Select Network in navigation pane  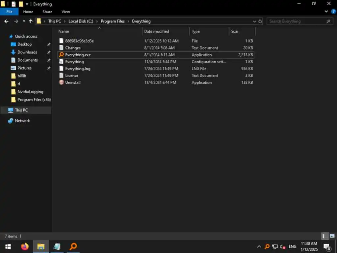22,121
